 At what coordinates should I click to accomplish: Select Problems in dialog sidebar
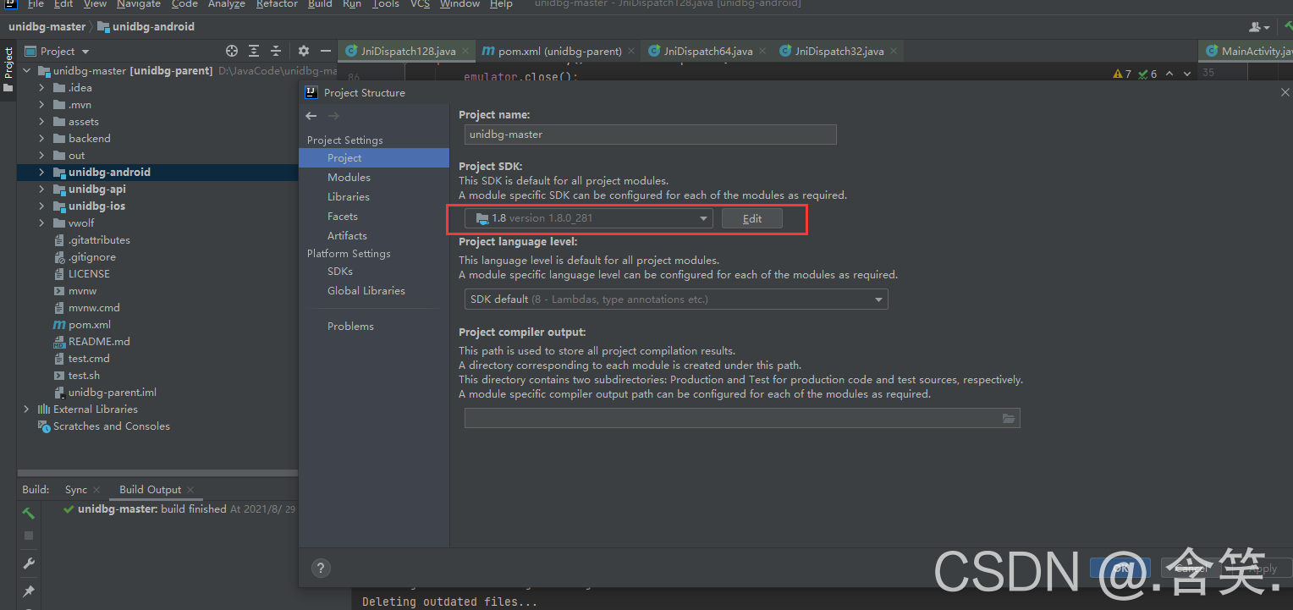pyautogui.click(x=350, y=327)
